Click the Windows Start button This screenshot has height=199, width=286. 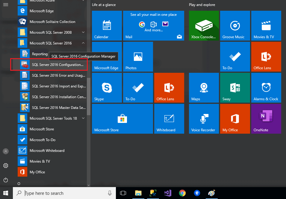coord(6,193)
